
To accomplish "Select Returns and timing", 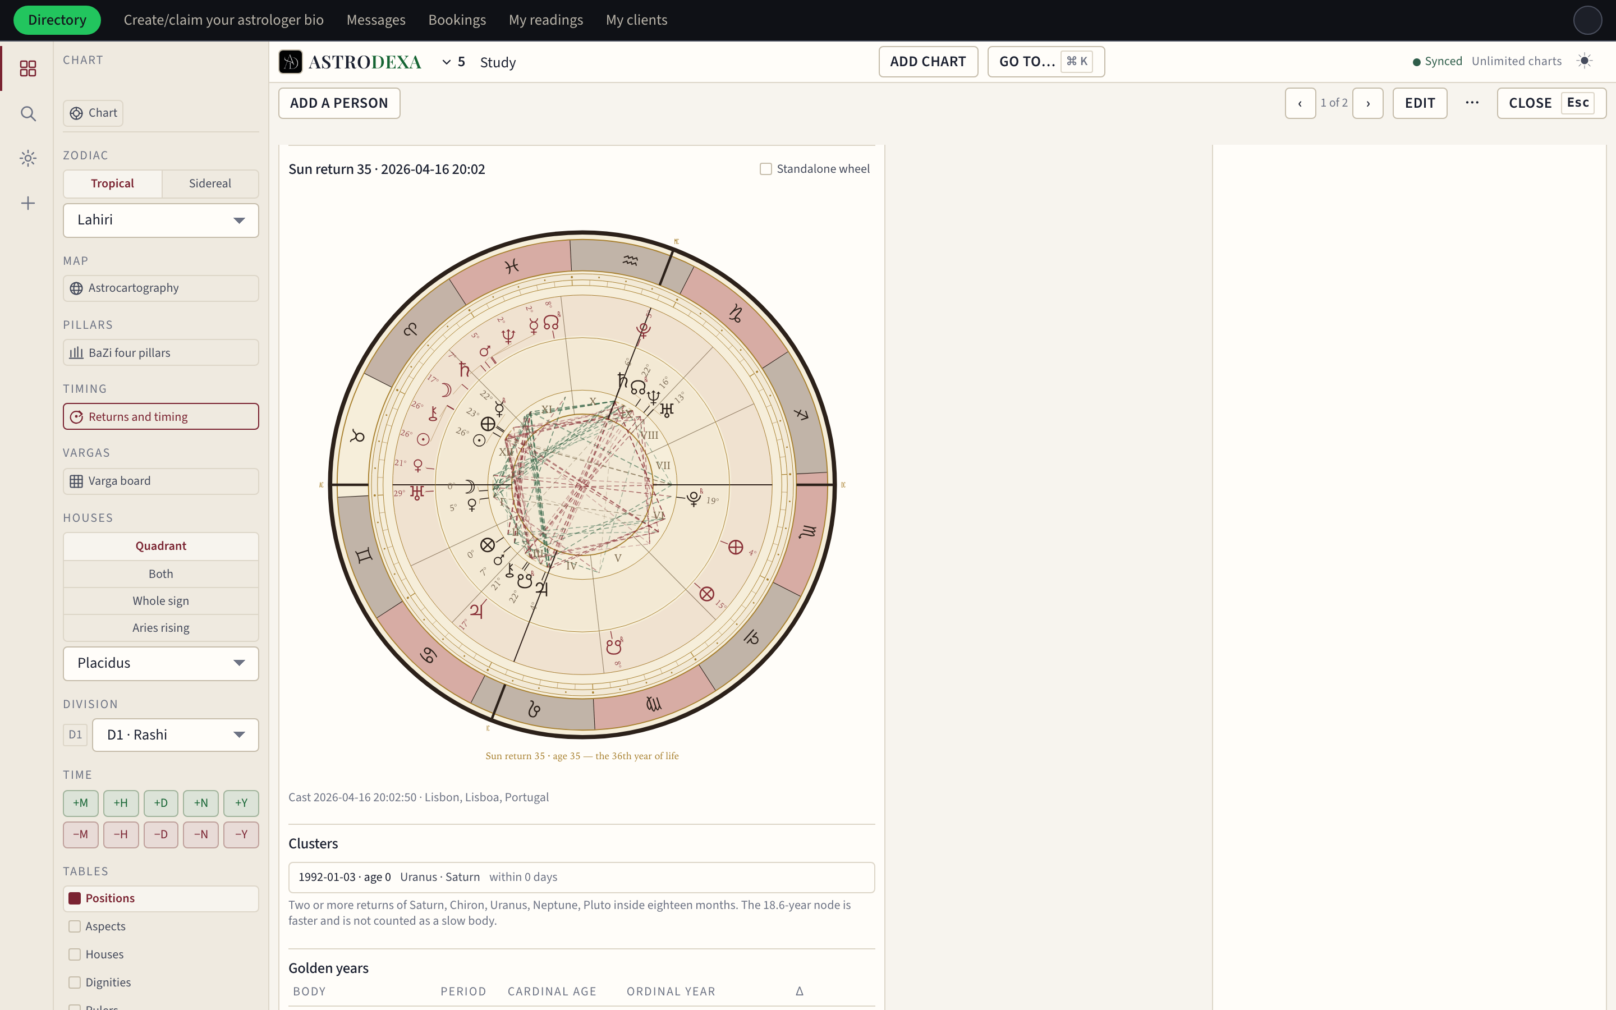I will (161, 416).
